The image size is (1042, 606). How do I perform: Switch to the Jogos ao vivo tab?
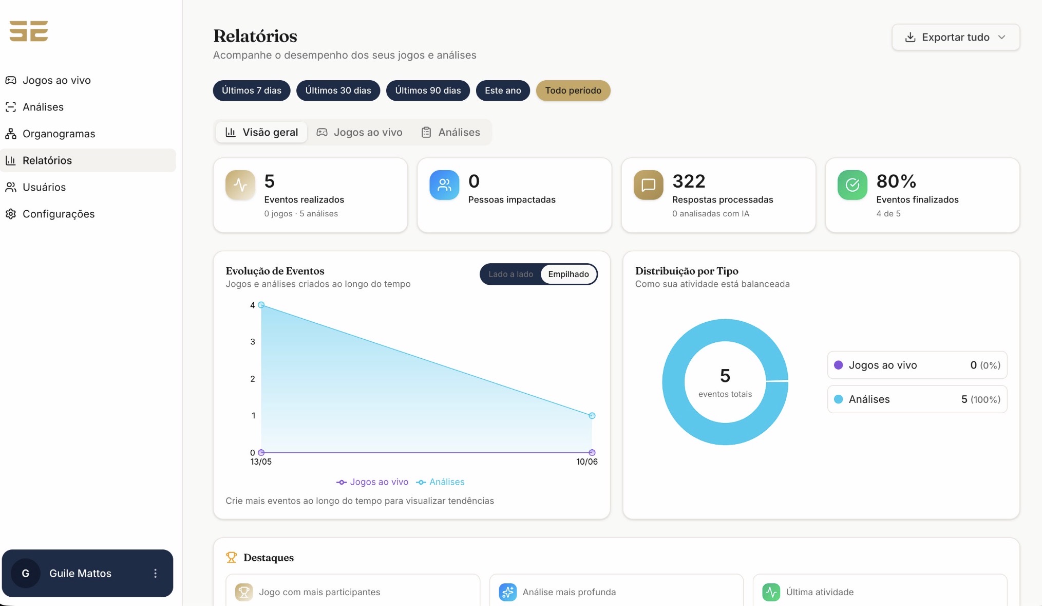359,132
